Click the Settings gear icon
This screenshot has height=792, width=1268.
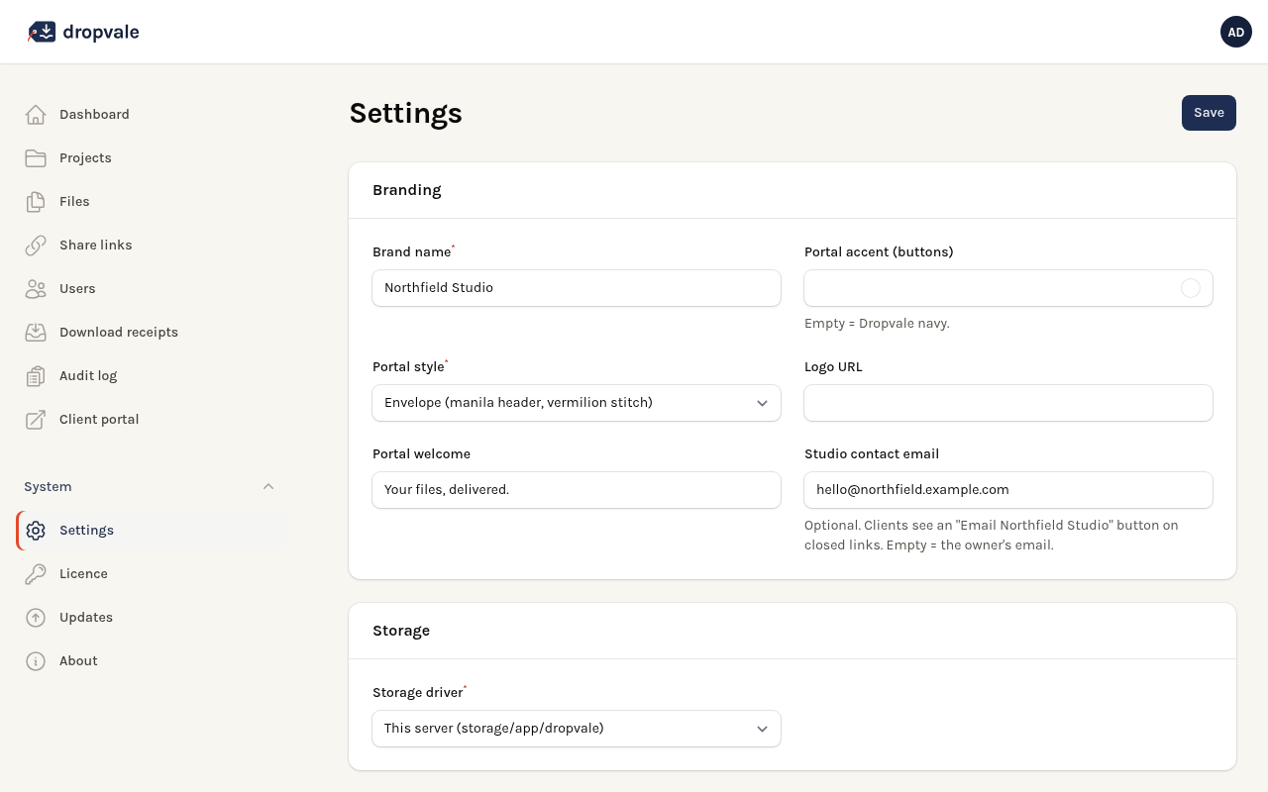point(36,531)
